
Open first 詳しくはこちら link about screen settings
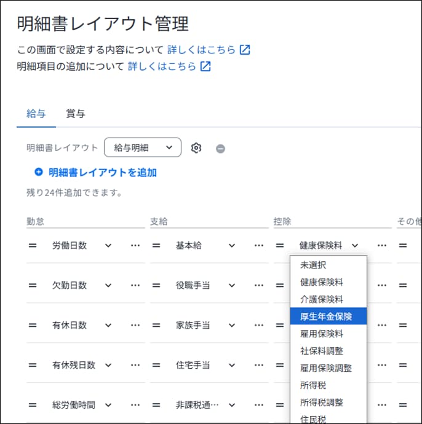click(209, 50)
